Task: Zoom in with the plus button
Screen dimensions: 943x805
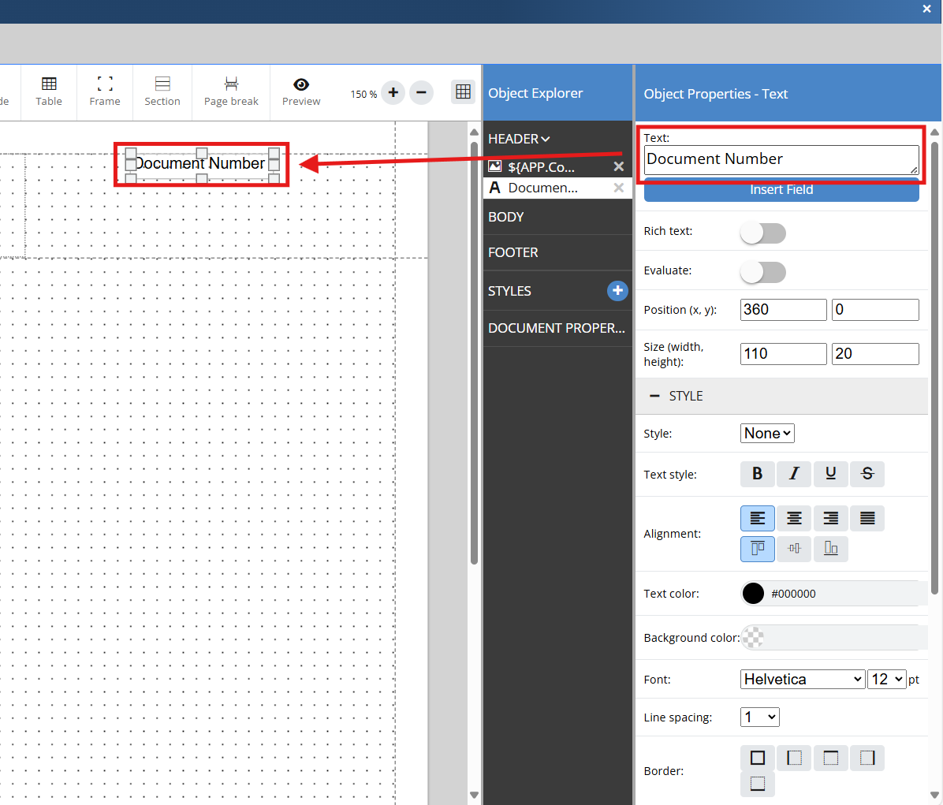Action: (x=393, y=93)
